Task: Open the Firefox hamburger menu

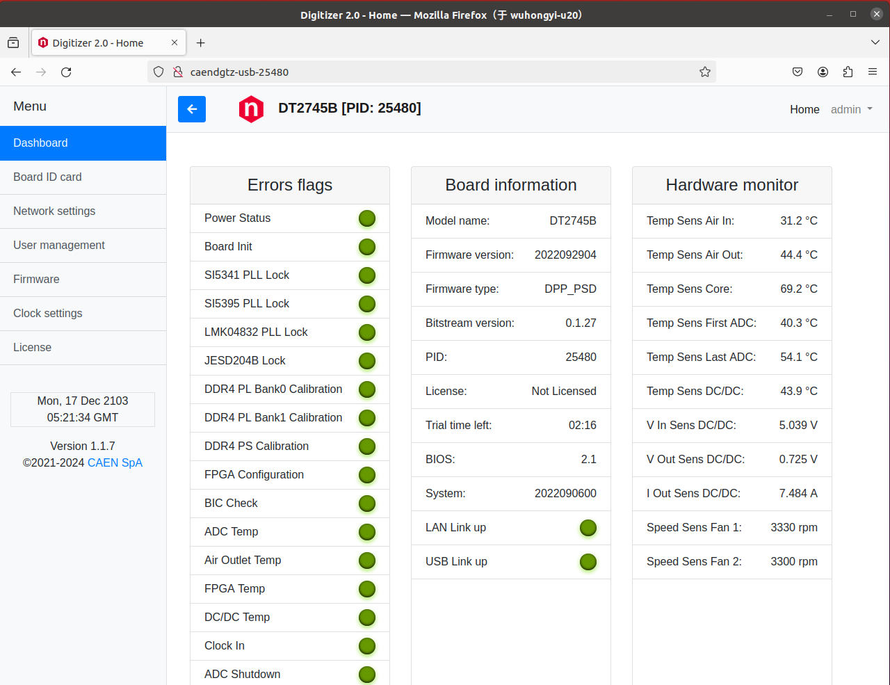Action: pos(873,72)
